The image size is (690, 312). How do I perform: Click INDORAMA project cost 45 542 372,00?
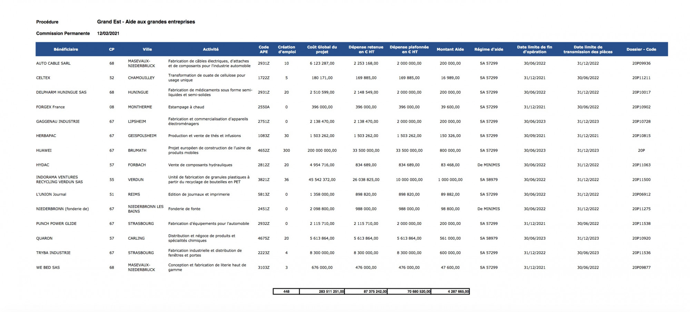pos(322,180)
